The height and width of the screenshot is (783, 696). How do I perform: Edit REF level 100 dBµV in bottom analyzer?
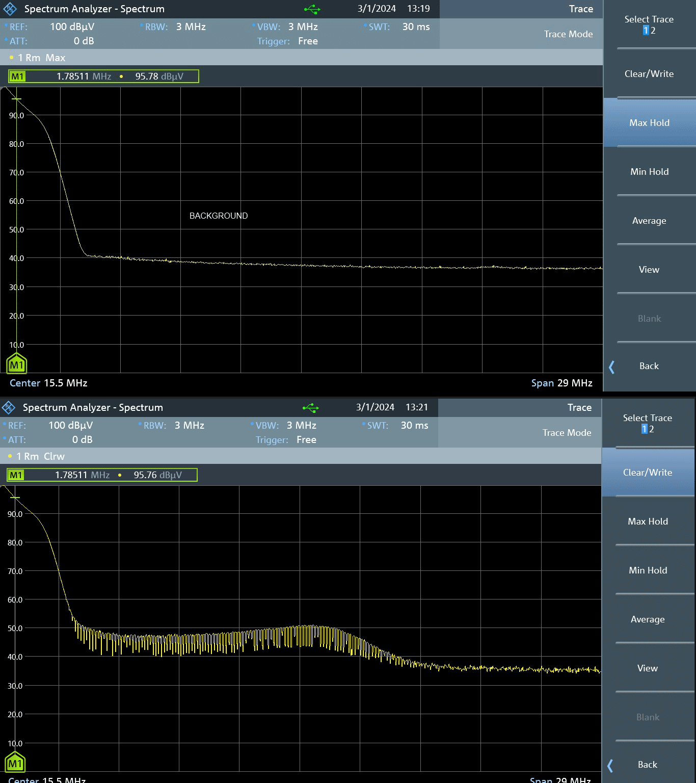click(70, 426)
